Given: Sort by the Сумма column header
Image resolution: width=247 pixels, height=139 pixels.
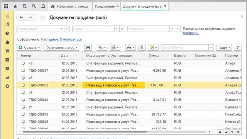Looking at the screenshot, I should coord(157,56).
